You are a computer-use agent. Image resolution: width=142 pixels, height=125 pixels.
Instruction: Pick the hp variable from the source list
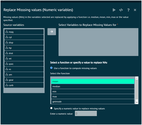(x=24, y=48)
